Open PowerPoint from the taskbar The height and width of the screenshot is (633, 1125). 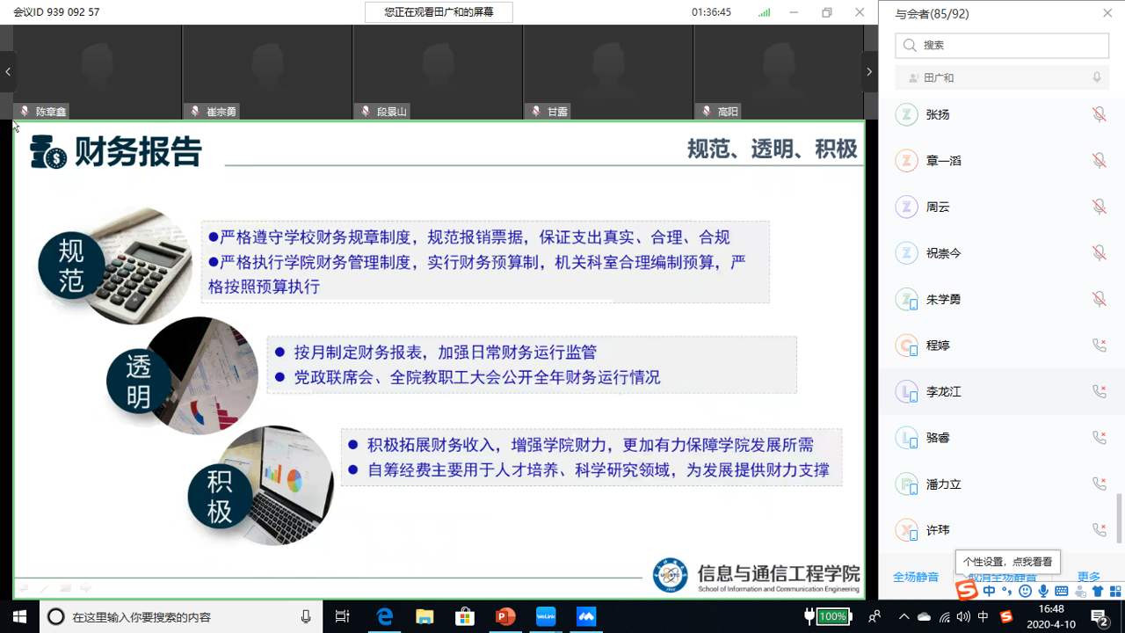(x=505, y=616)
